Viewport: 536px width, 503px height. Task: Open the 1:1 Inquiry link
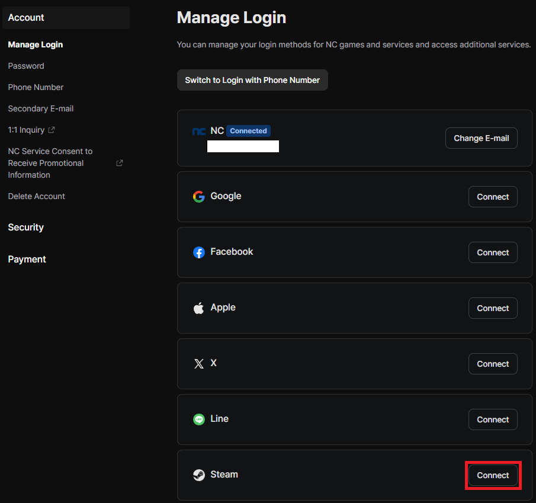point(26,130)
